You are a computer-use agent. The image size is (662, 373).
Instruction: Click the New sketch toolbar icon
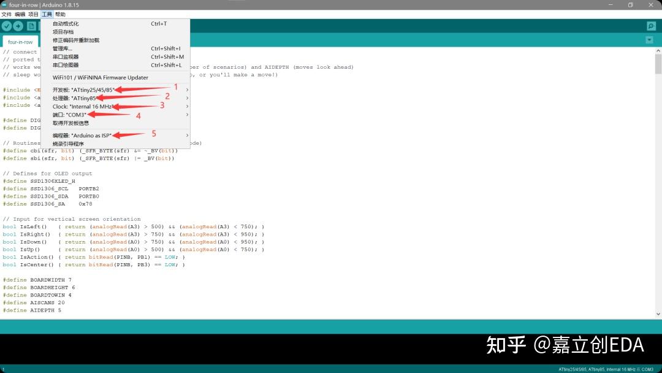31,26
